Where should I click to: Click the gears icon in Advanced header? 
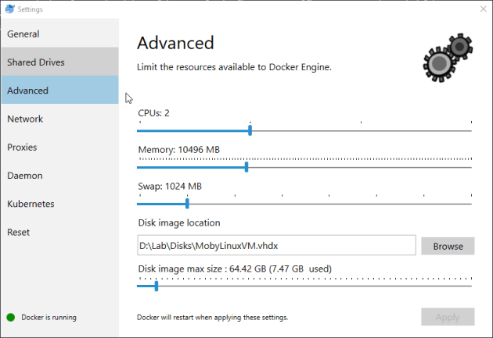click(x=447, y=59)
